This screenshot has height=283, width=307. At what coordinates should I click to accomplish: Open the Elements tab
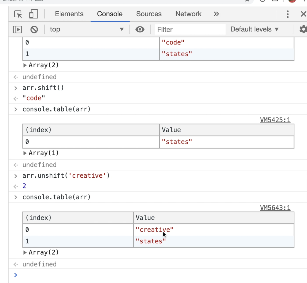pos(69,14)
